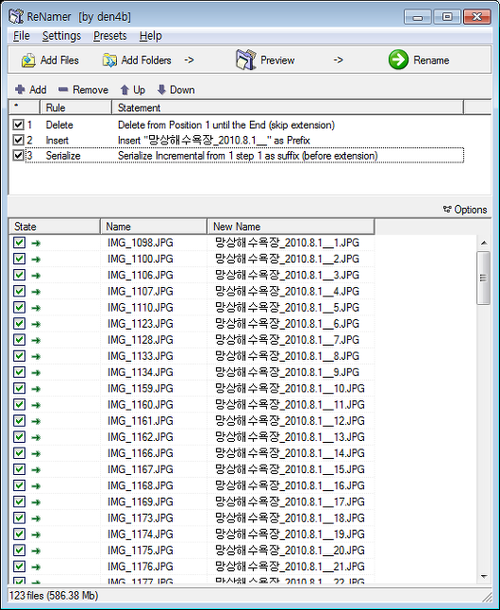
Task: Click green arrow state icon for IMG_1110.JPG
Action: pyautogui.click(x=36, y=308)
